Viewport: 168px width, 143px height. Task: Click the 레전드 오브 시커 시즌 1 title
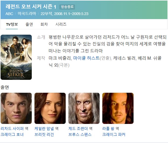31,7
